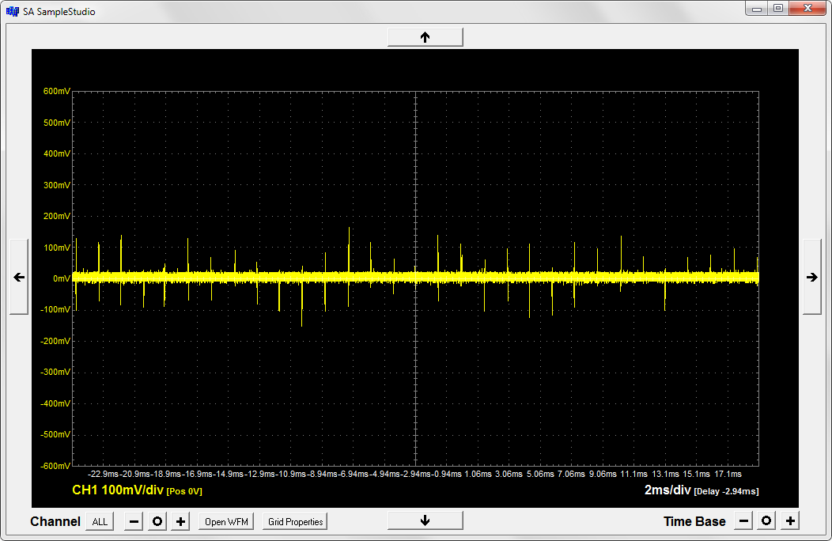The width and height of the screenshot is (832, 541).
Task: Click the 600mV axis label
Action: tap(57, 91)
